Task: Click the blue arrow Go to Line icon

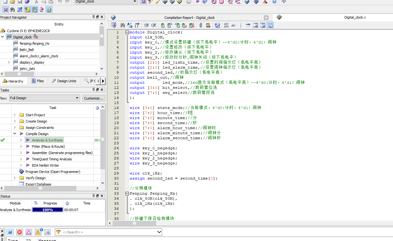Action: 248,25
